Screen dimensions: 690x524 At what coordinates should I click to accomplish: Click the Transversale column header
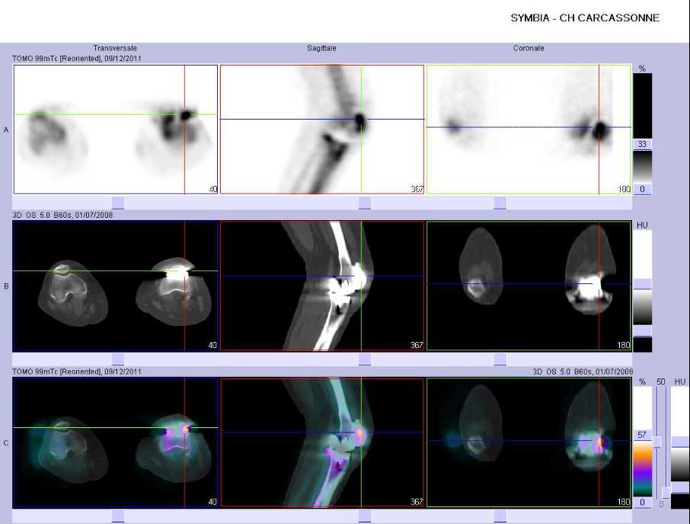pyautogui.click(x=115, y=48)
